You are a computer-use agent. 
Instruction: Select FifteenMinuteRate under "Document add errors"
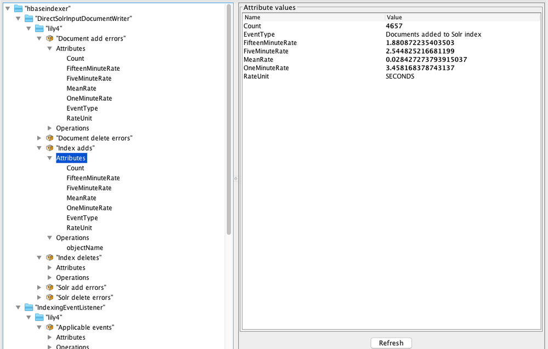pos(93,68)
